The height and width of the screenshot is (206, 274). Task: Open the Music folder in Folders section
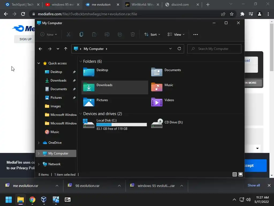pyautogui.click(x=182, y=87)
